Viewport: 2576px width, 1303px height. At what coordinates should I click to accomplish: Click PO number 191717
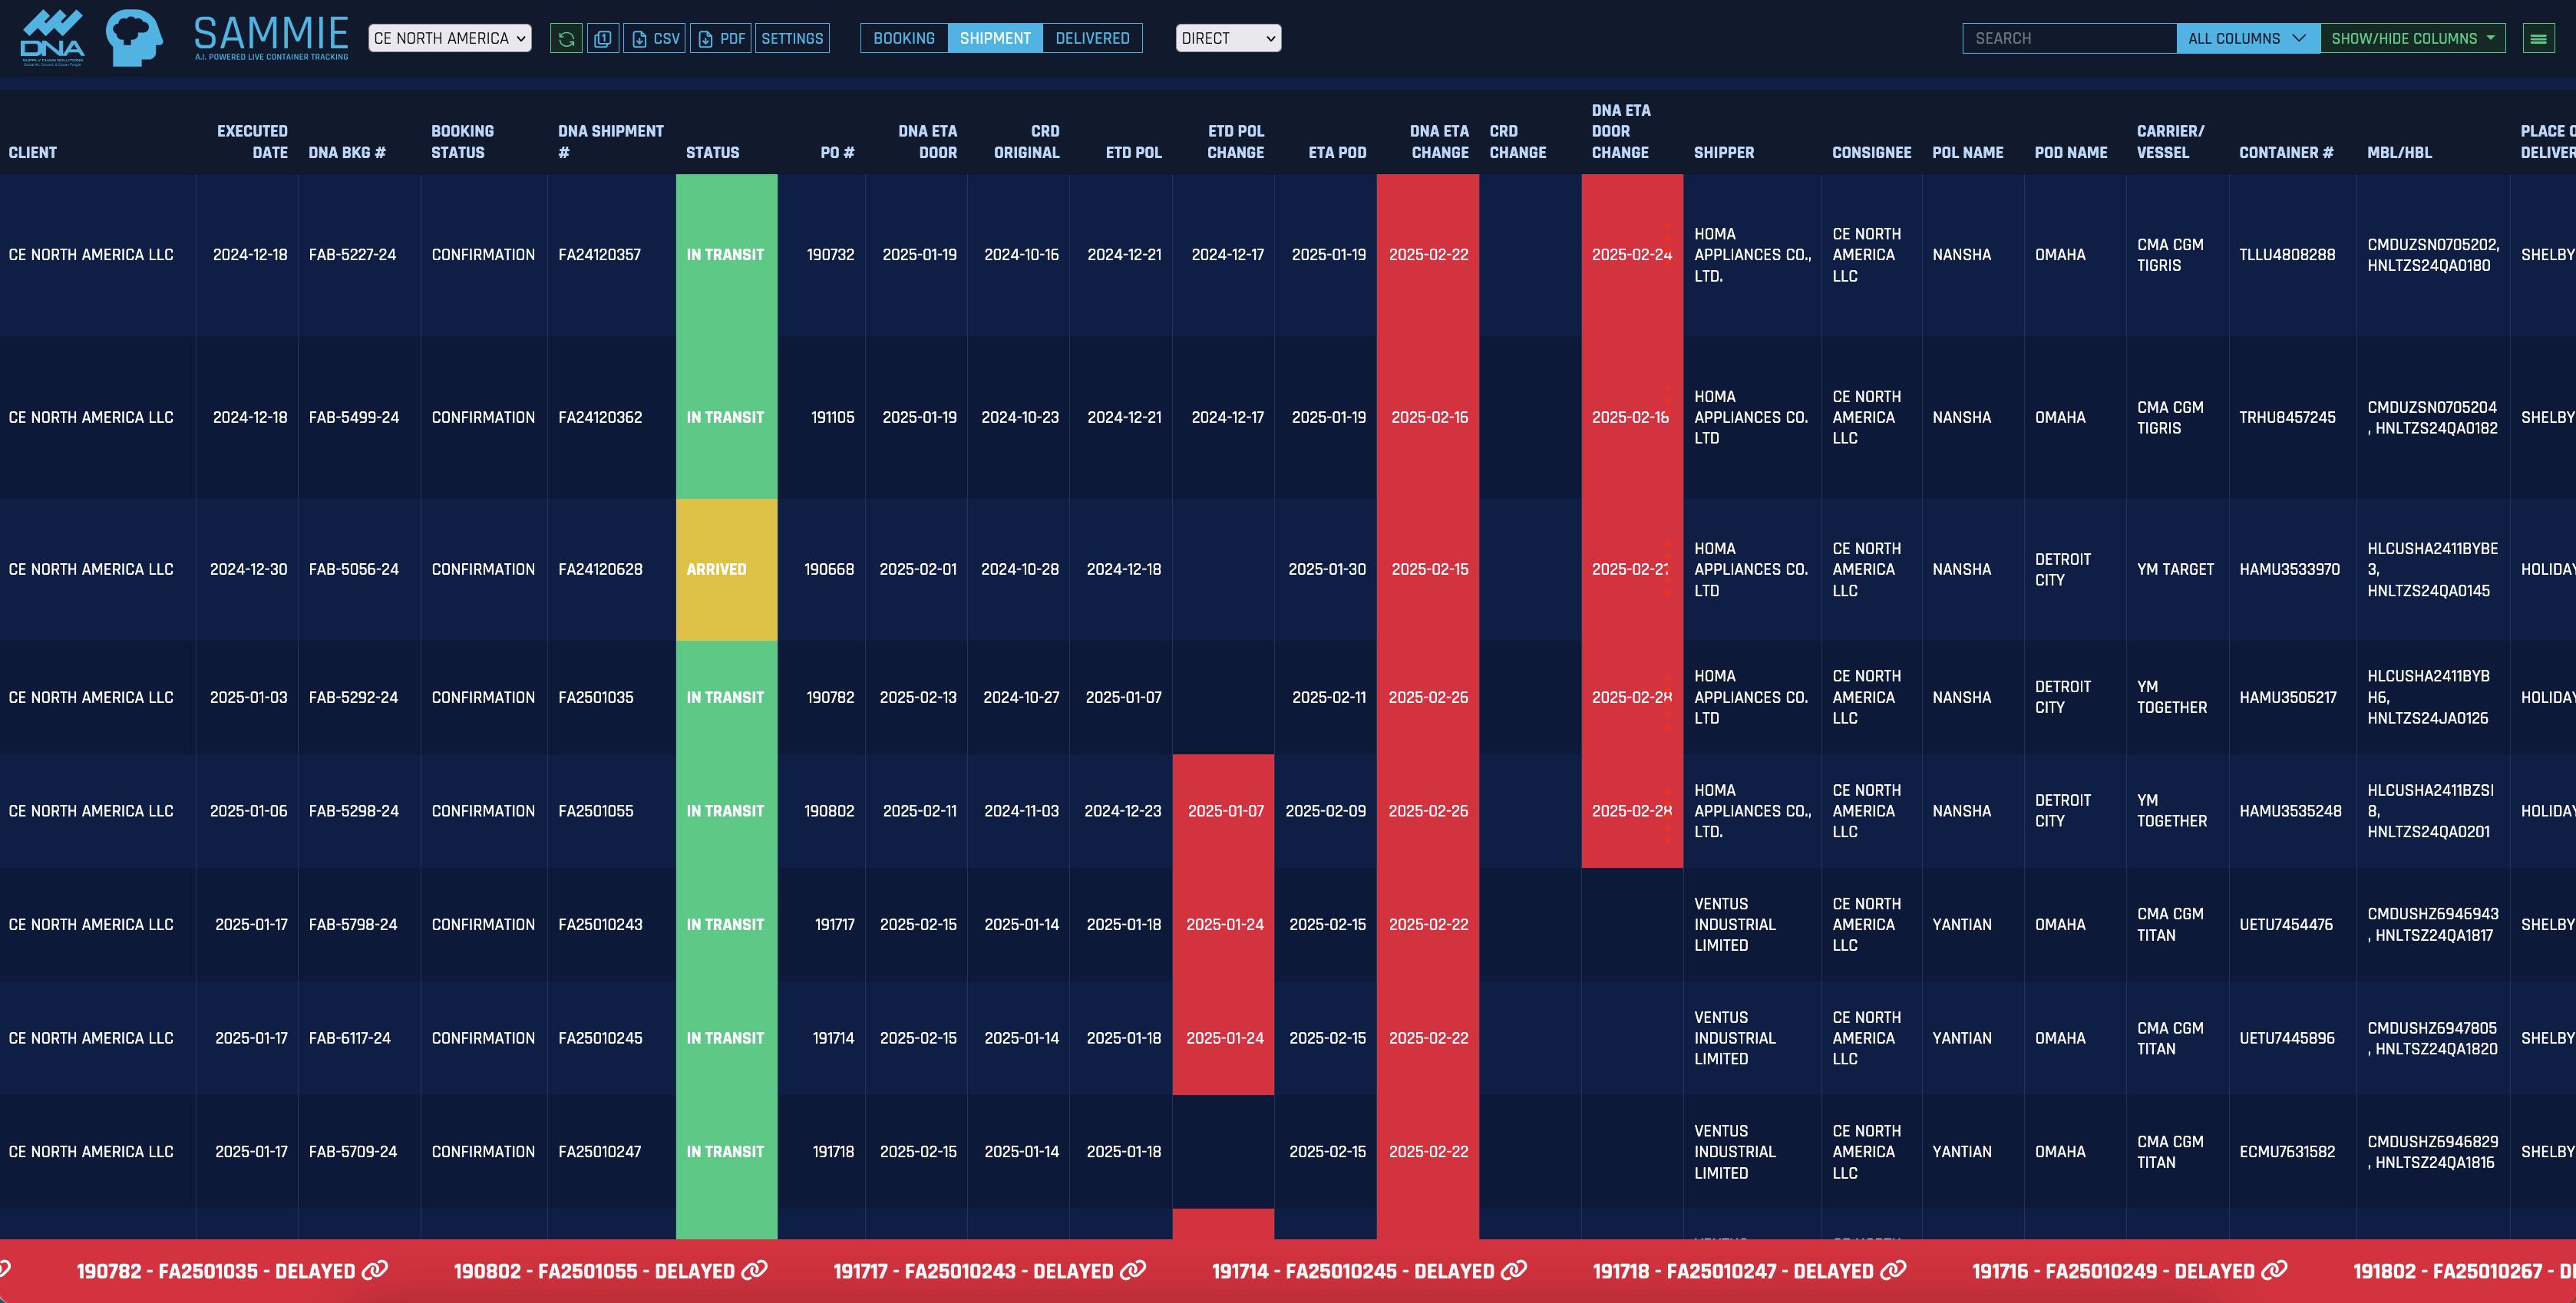coord(834,925)
